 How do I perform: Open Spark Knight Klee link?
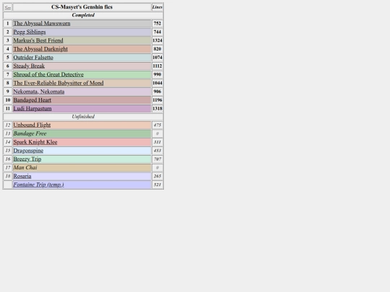pos(35,142)
